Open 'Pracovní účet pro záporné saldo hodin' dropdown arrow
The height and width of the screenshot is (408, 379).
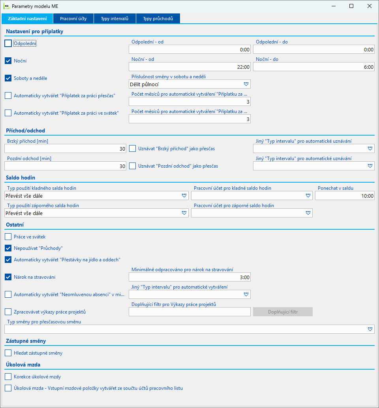coord(308,213)
